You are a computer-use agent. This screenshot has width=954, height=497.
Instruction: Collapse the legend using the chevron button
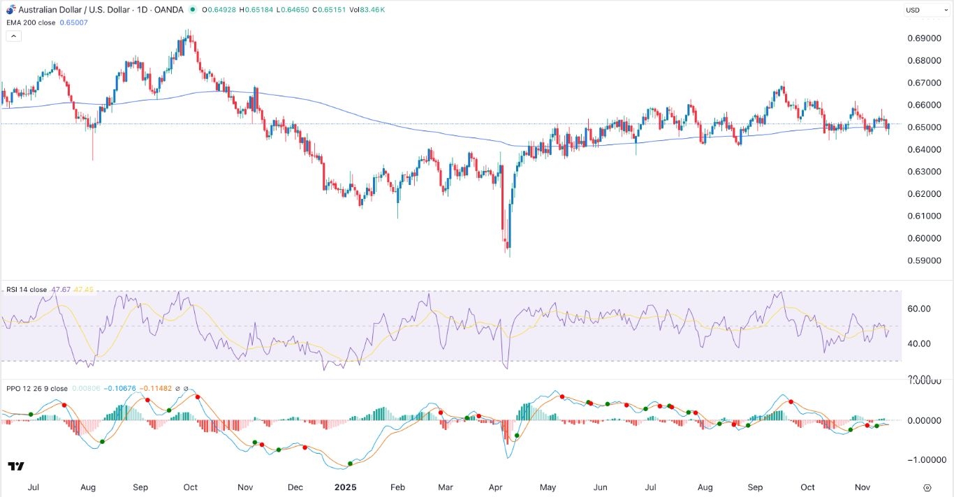pos(13,36)
